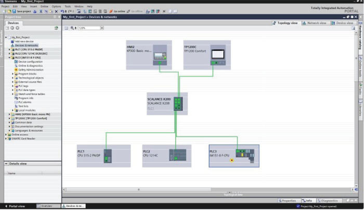Click the Open project folder icon
Image resolution: width=364 pixels, height=210 pixels.
(x=9, y=11)
